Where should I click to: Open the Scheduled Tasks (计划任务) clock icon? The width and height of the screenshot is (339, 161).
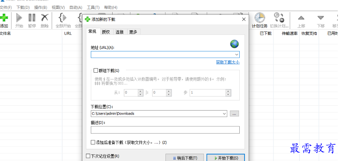coord(259,18)
